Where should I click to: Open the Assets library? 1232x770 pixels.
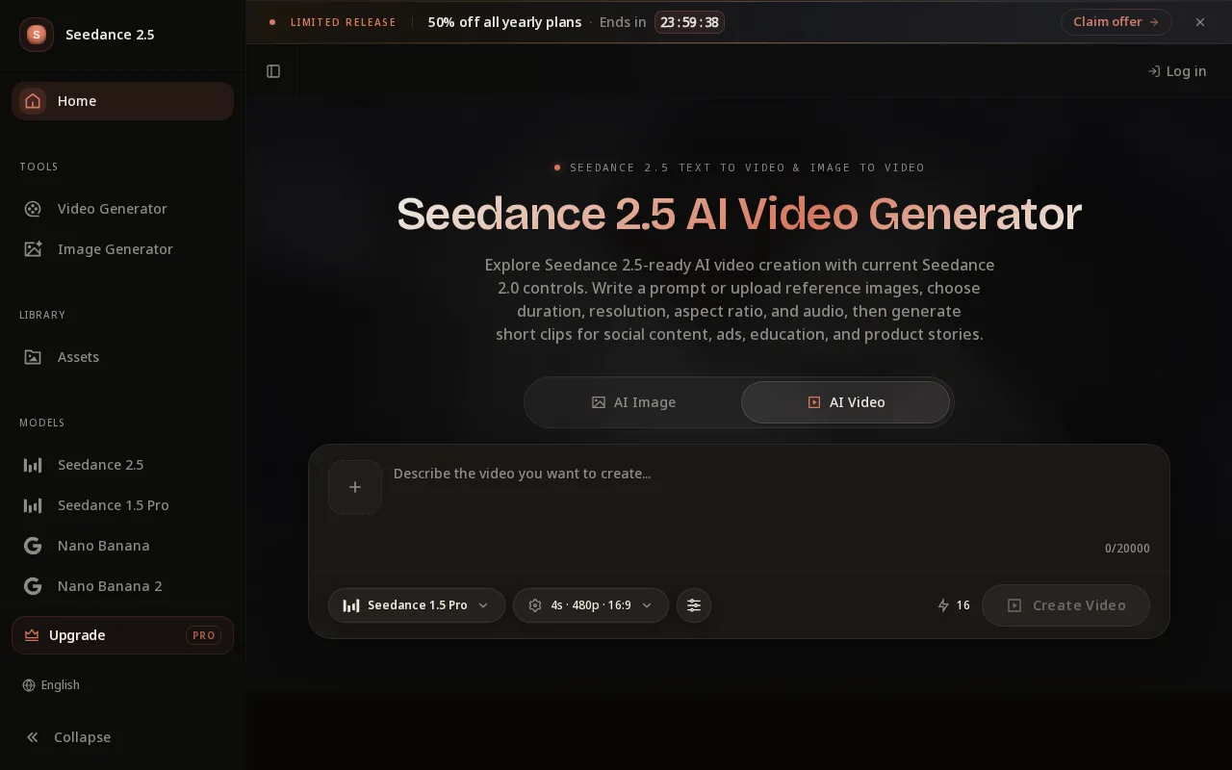tap(122, 357)
